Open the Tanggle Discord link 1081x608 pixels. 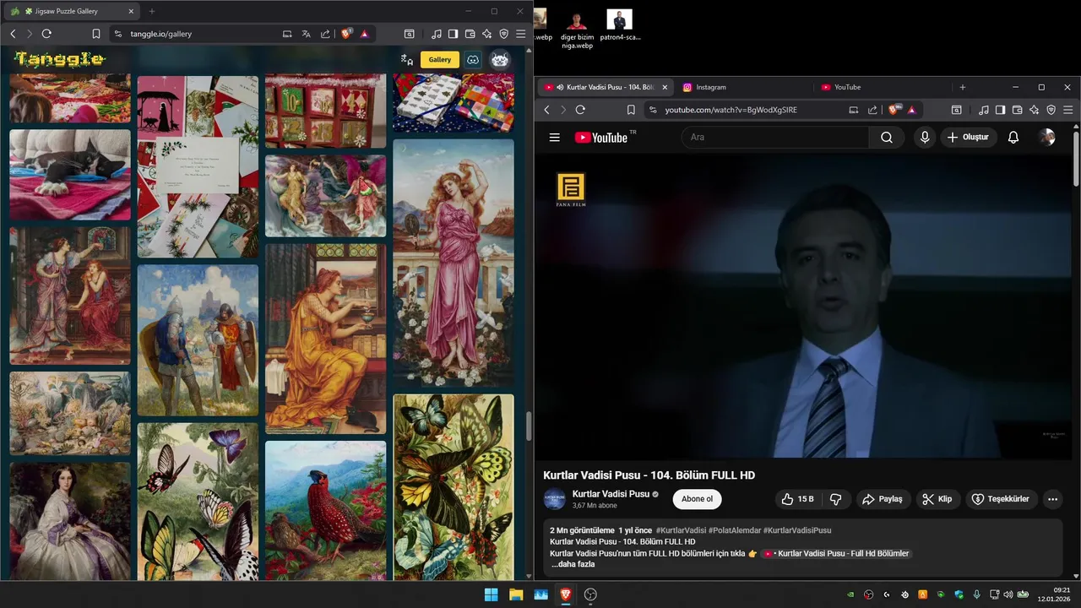473,59
